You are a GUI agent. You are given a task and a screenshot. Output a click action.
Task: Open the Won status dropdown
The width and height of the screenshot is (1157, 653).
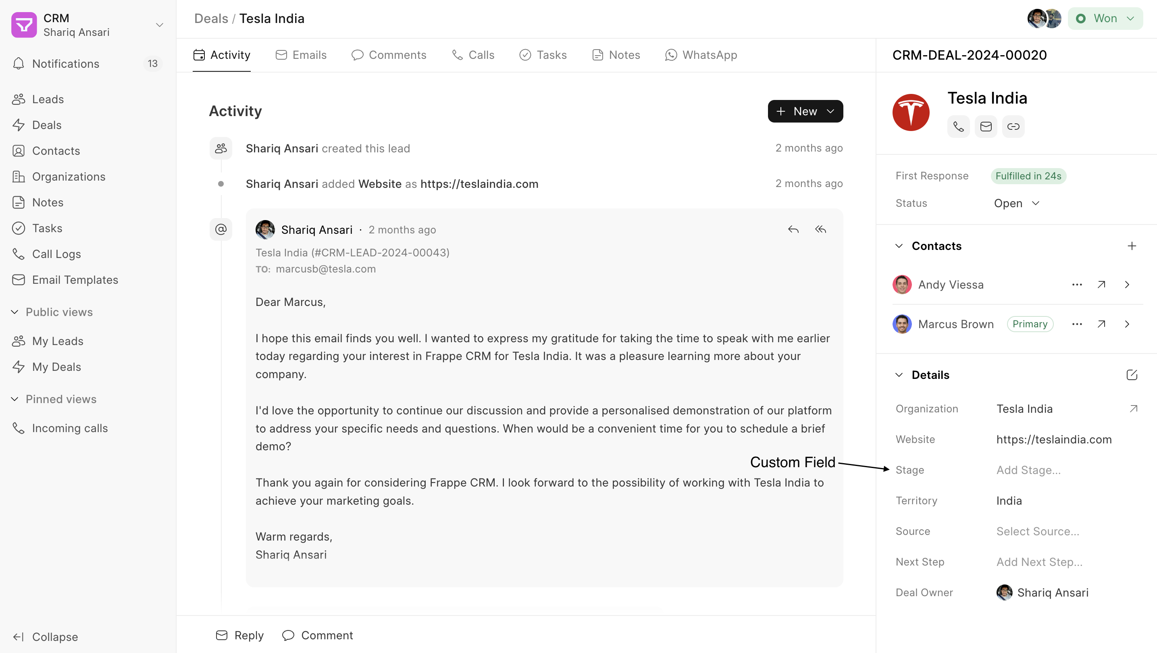tap(1105, 19)
